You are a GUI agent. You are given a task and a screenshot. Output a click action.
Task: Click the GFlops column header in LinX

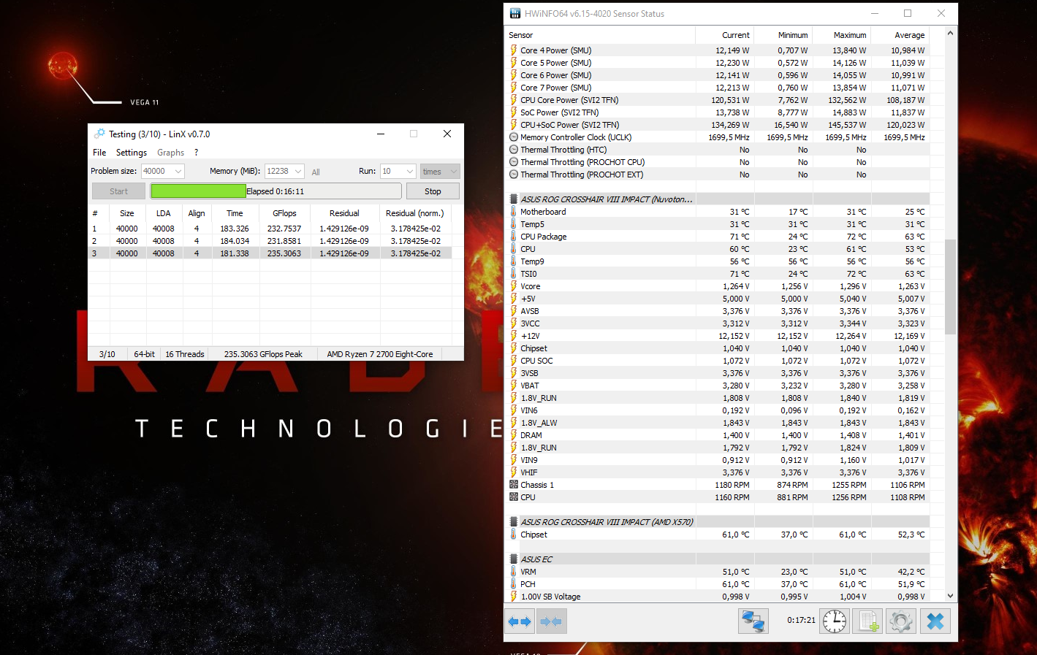click(x=285, y=213)
